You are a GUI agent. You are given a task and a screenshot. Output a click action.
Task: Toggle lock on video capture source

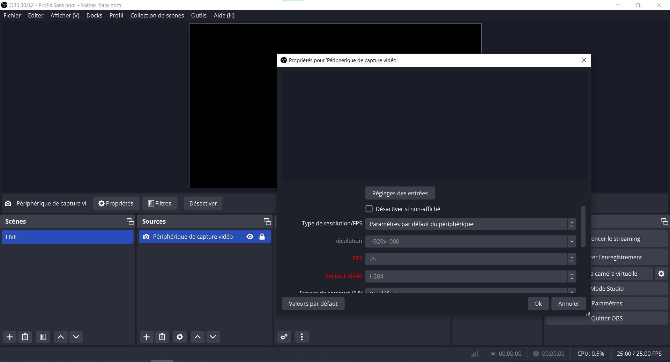(262, 237)
